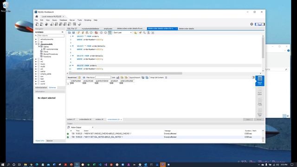Screen dimensions: 297x167
Task: Open Windows Start menu
Action: point(3,165)
